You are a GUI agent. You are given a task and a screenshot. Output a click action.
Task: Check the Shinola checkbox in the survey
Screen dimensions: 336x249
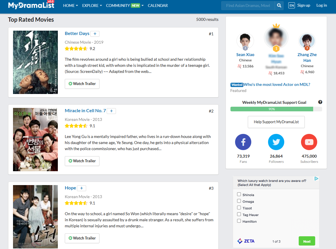click(239, 194)
